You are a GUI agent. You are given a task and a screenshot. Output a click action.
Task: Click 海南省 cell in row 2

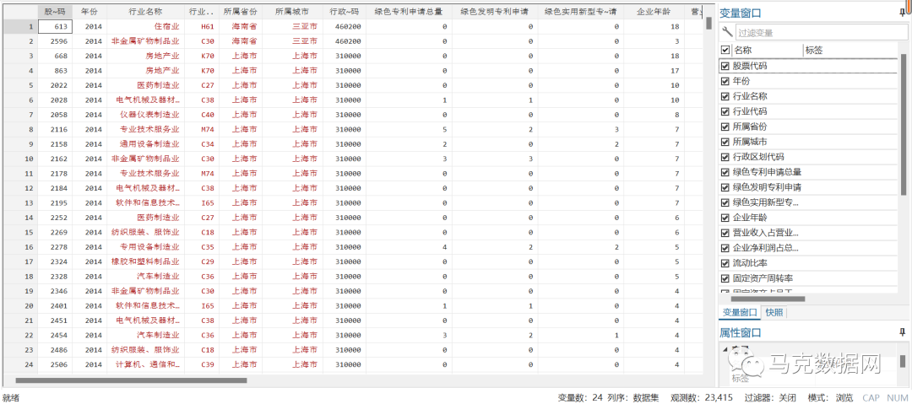241,41
